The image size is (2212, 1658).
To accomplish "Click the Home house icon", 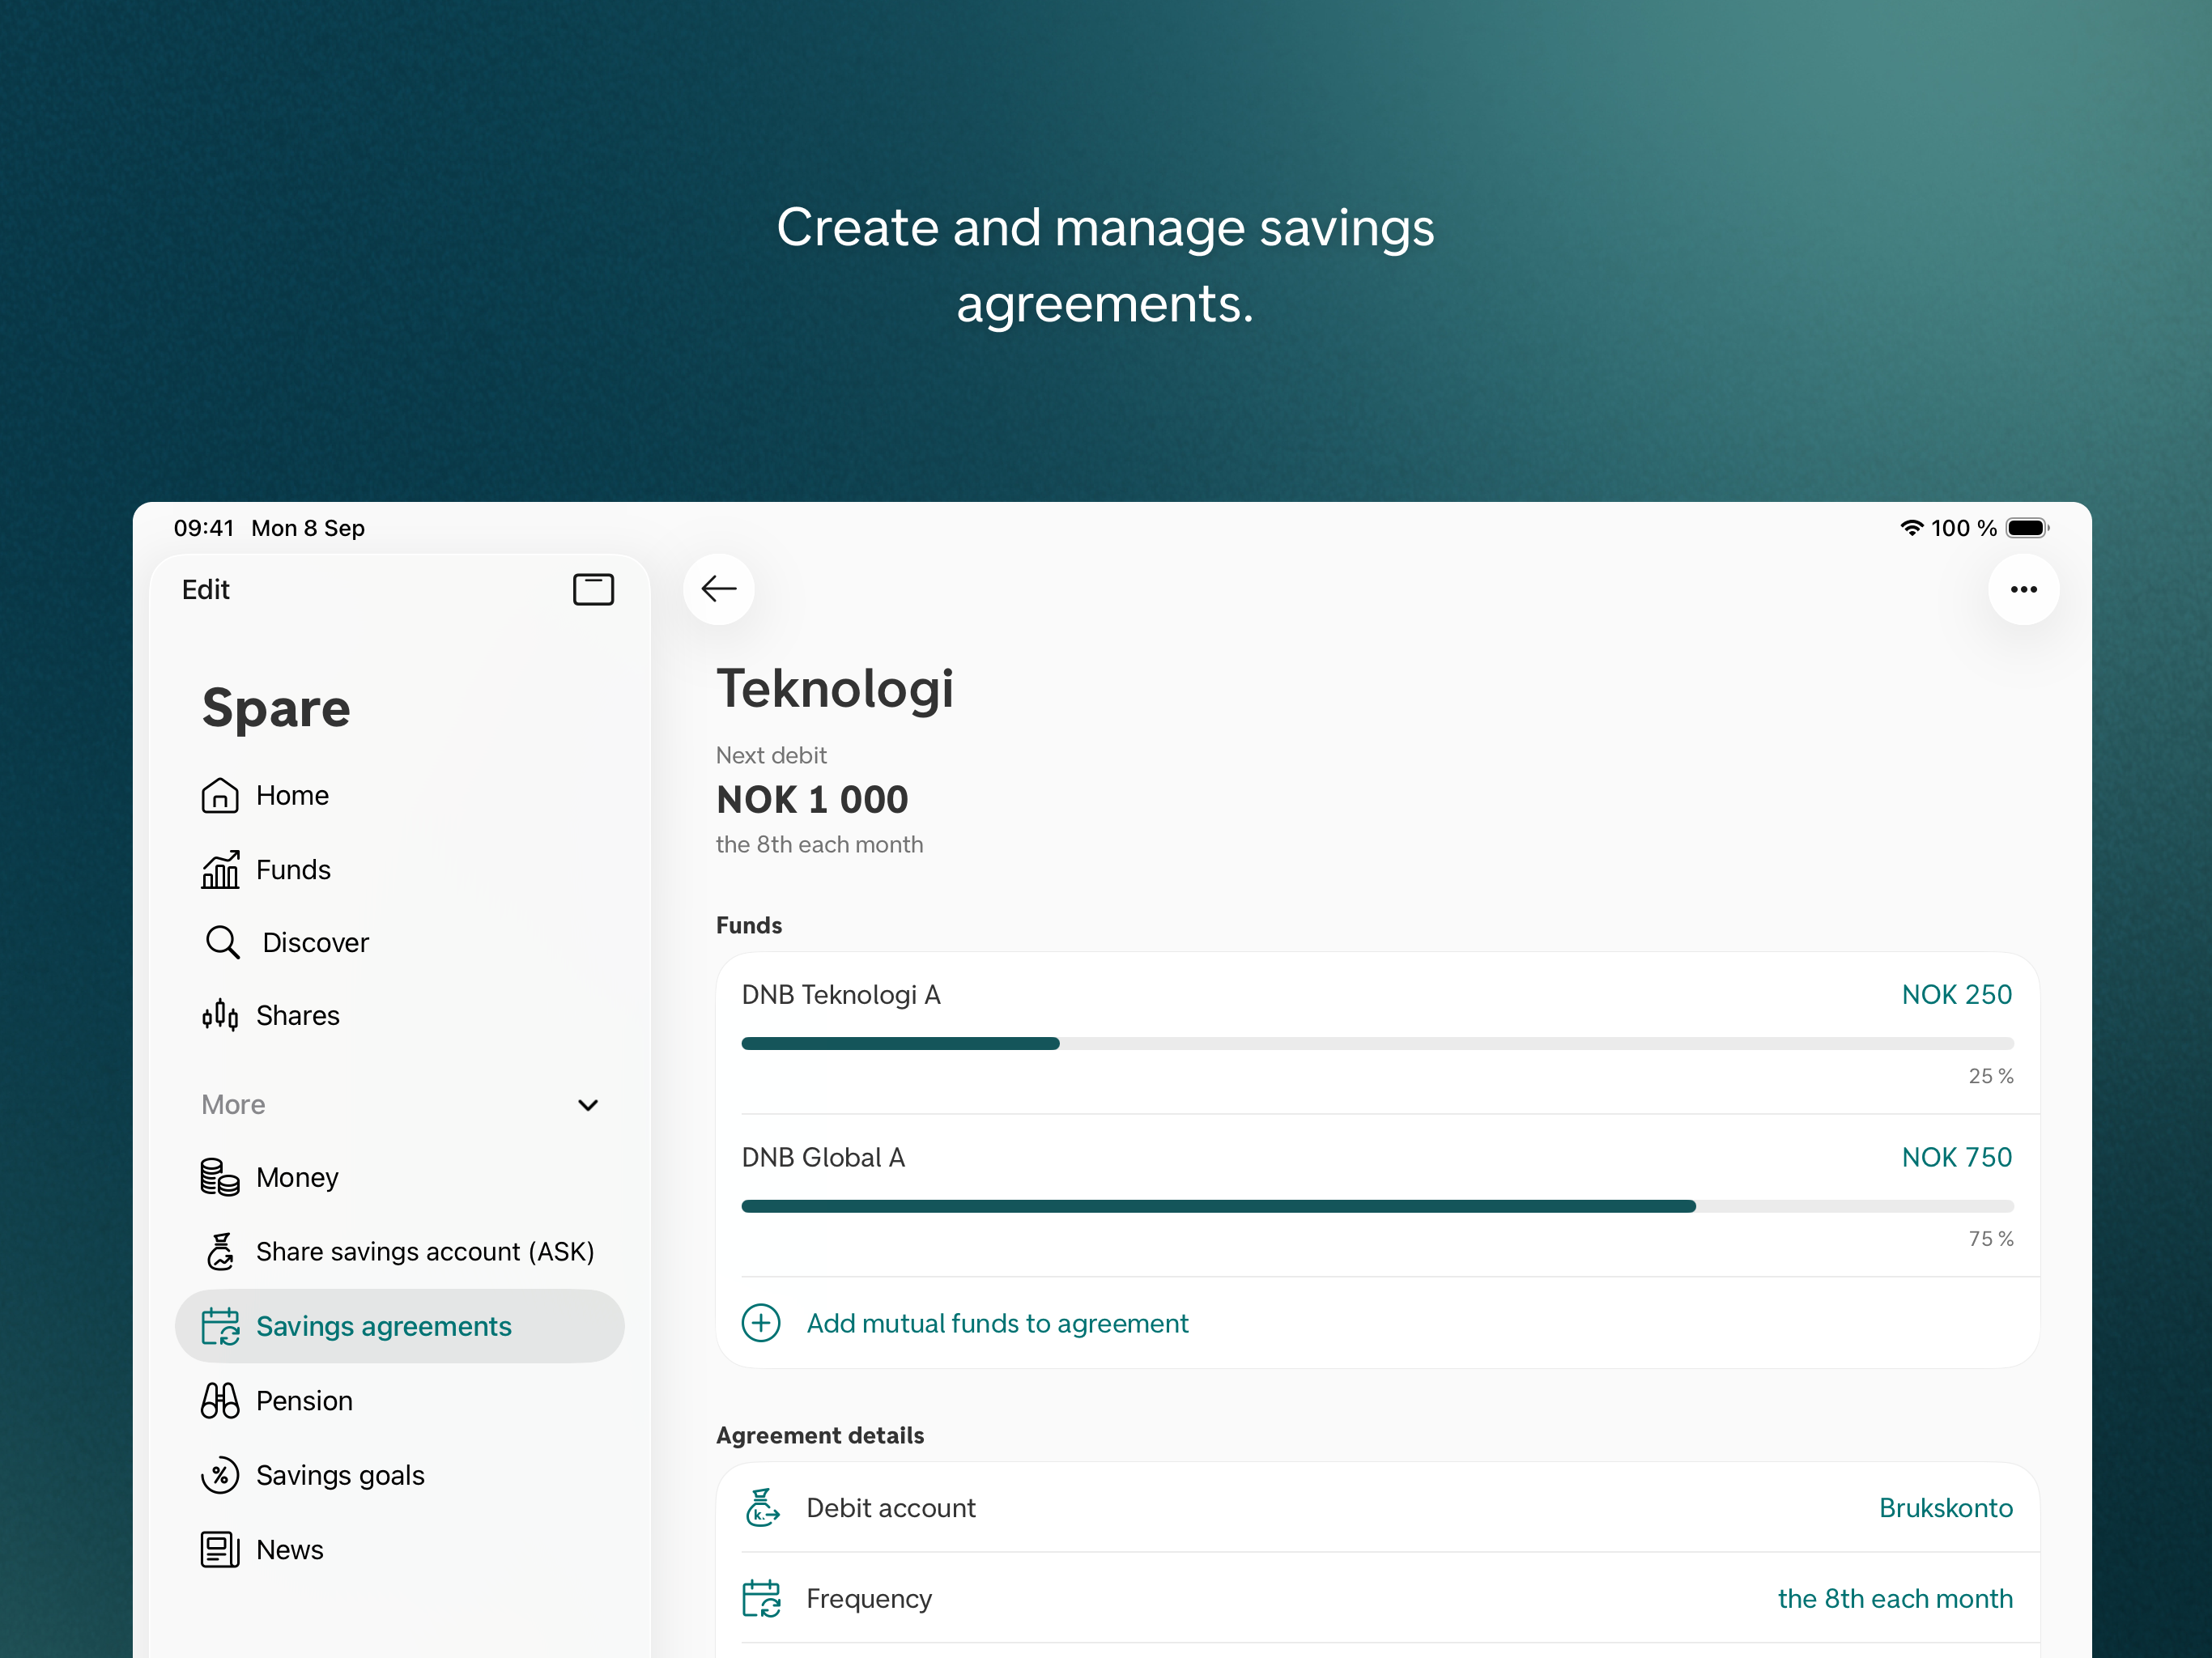I will pyautogui.click(x=220, y=795).
